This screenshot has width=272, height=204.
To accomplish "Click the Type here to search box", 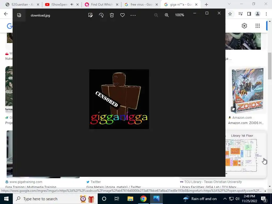I will pyautogui.click(x=55, y=199).
